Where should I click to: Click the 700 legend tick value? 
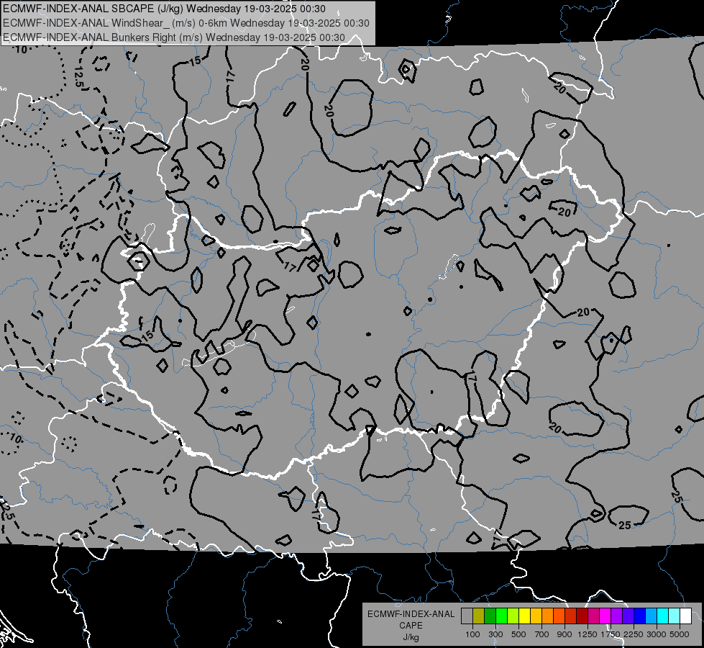(542, 634)
